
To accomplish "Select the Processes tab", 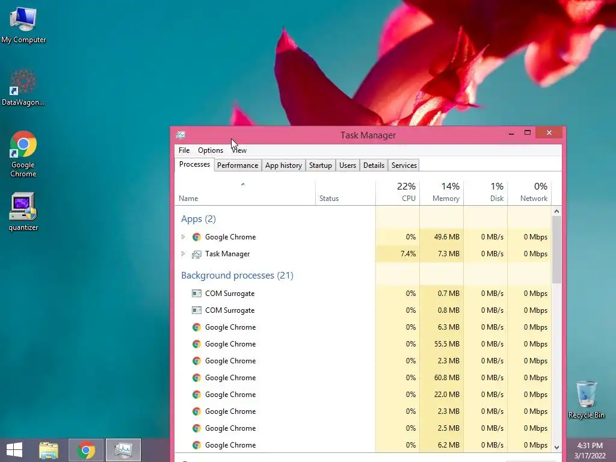I will [194, 164].
